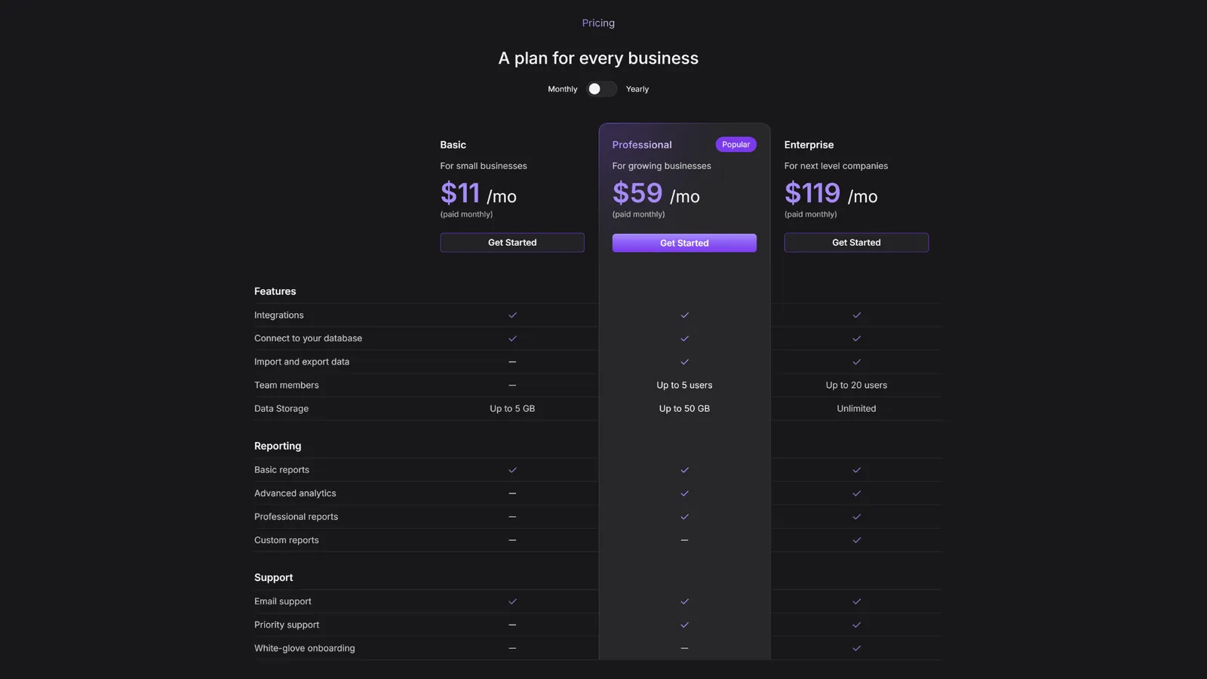The height and width of the screenshot is (679, 1207).
Task: Click Basic dash for Professional reports
Action: [512, 517]
